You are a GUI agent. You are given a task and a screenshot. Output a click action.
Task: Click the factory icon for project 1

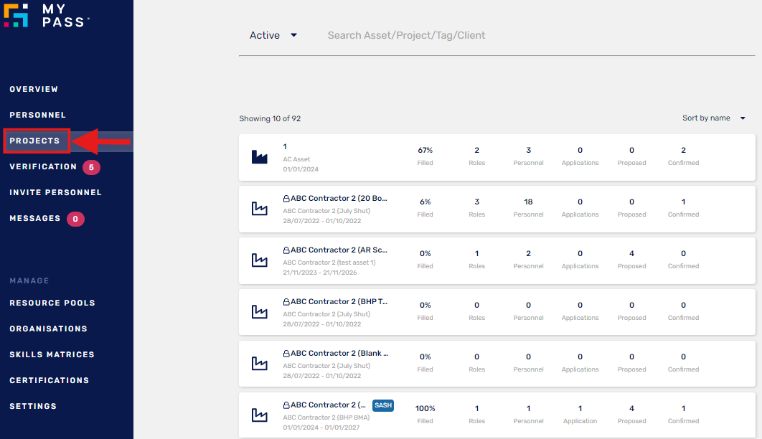click(259, 157)
